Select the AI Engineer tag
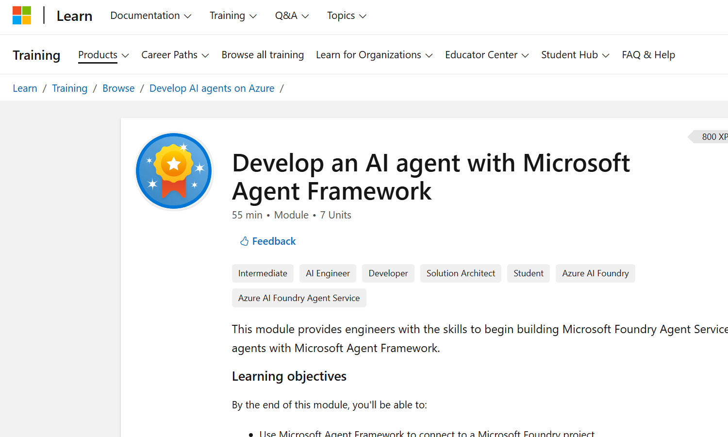The image size is (728, 437). [x=328, y=273]
